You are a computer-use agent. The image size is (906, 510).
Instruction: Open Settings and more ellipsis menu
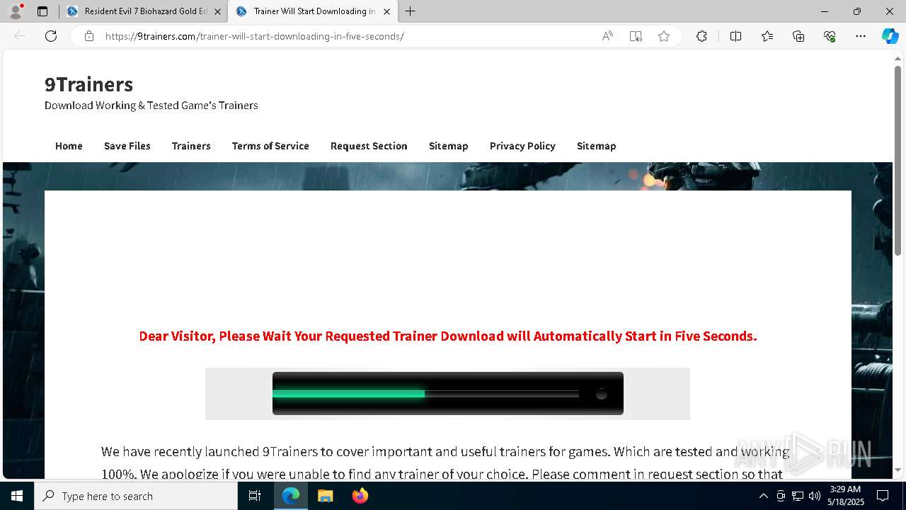pyautogui.click(x=861, y=36)
